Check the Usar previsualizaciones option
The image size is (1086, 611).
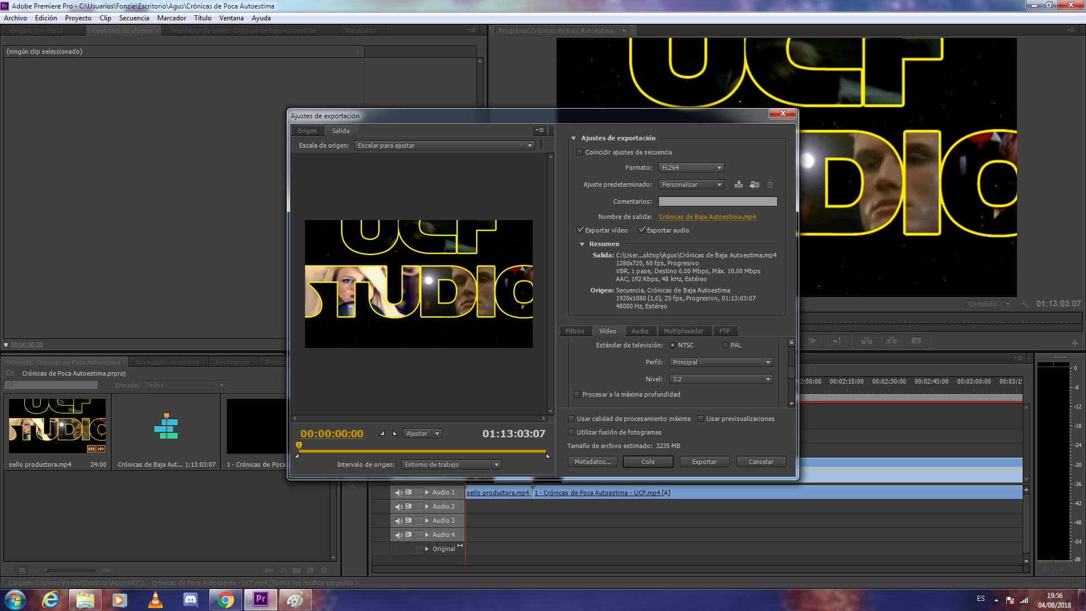pyautogui.click(x=701, y=419)
